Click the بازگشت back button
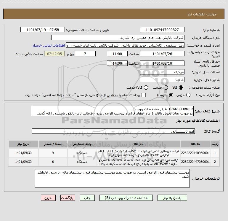228x221 pixels. pos(68,198)
